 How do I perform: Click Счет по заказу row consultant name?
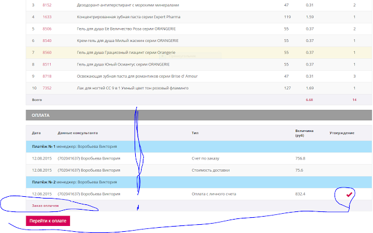tap(89, 158)
